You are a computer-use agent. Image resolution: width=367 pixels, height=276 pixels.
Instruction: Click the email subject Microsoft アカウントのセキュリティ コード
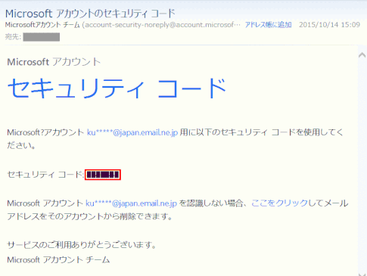(90, 14)
